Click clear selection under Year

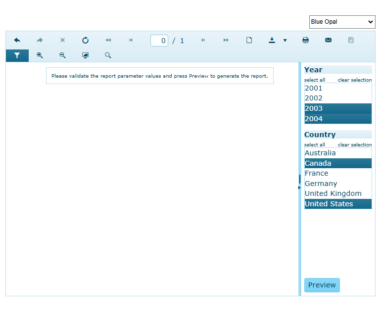click(x=355, y=80)
